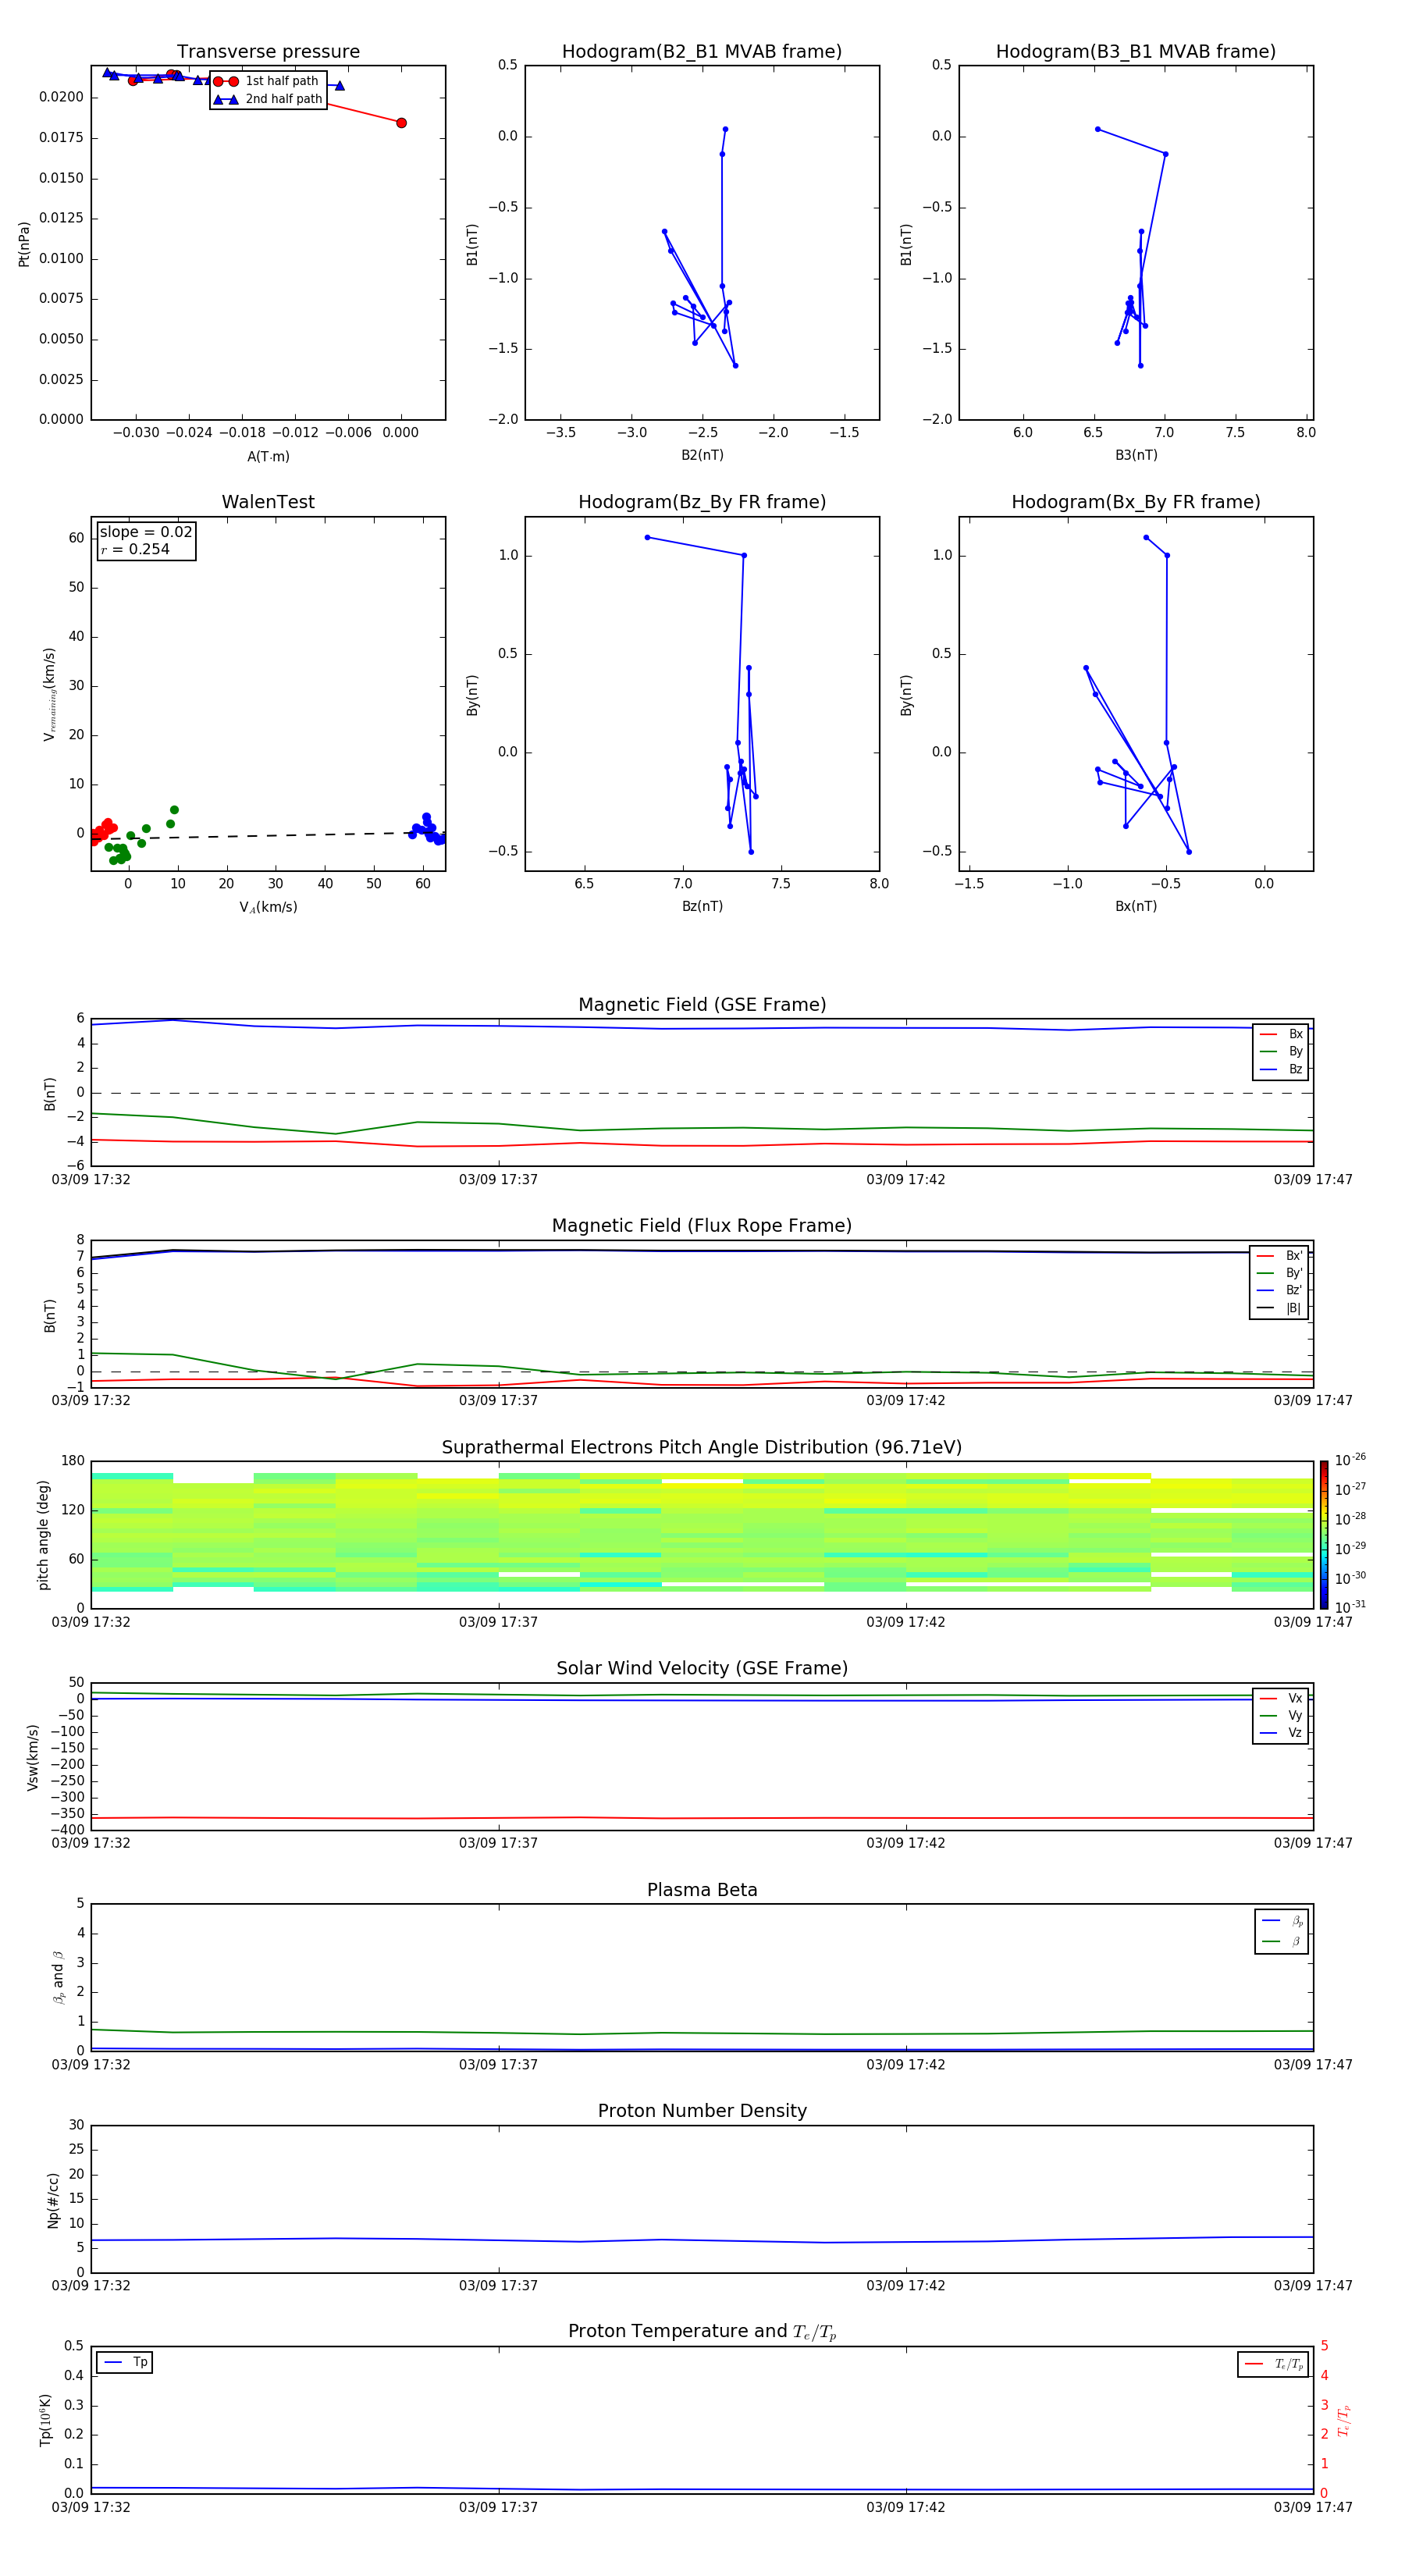Click the blue point cluster in WalenTest plot
Screen dimensions: 1405x2576
pyautogui.click(x=428, y=828)
